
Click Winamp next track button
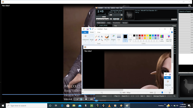pyautogui.click(x=108, y=19)
